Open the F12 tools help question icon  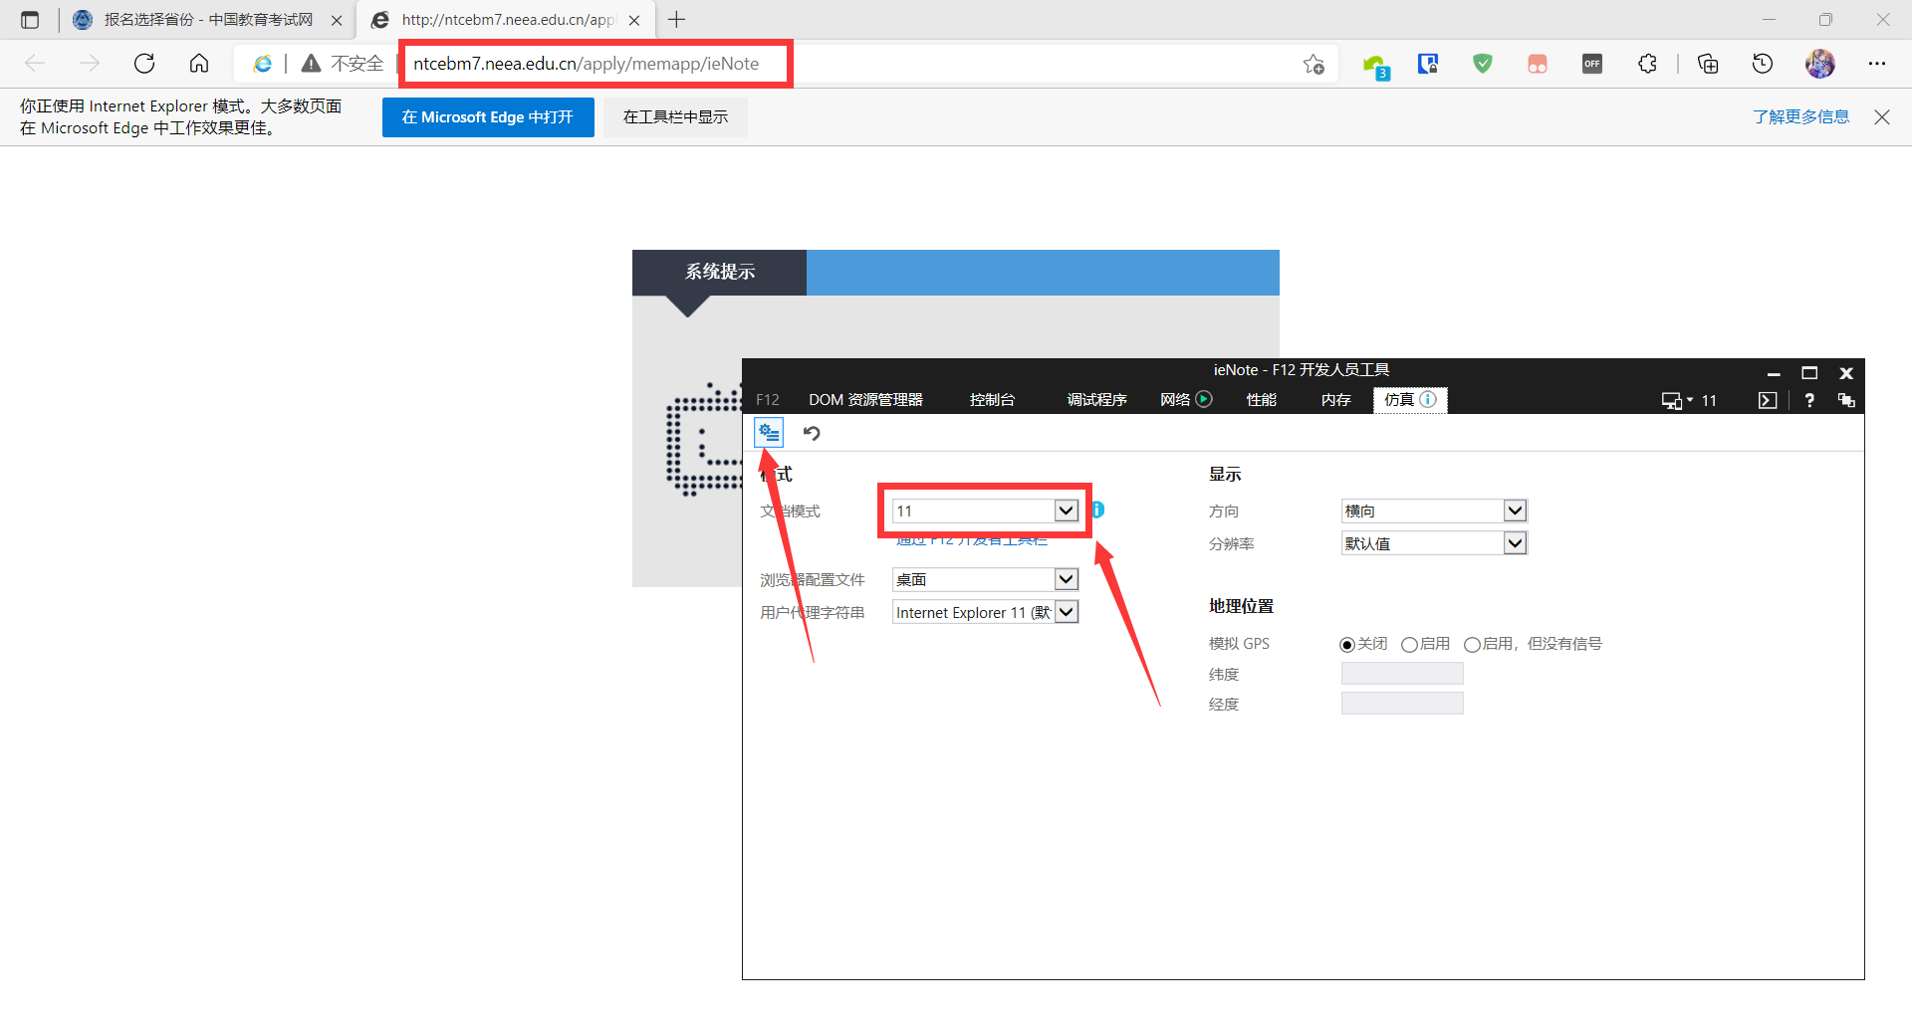coord(1809,400)
